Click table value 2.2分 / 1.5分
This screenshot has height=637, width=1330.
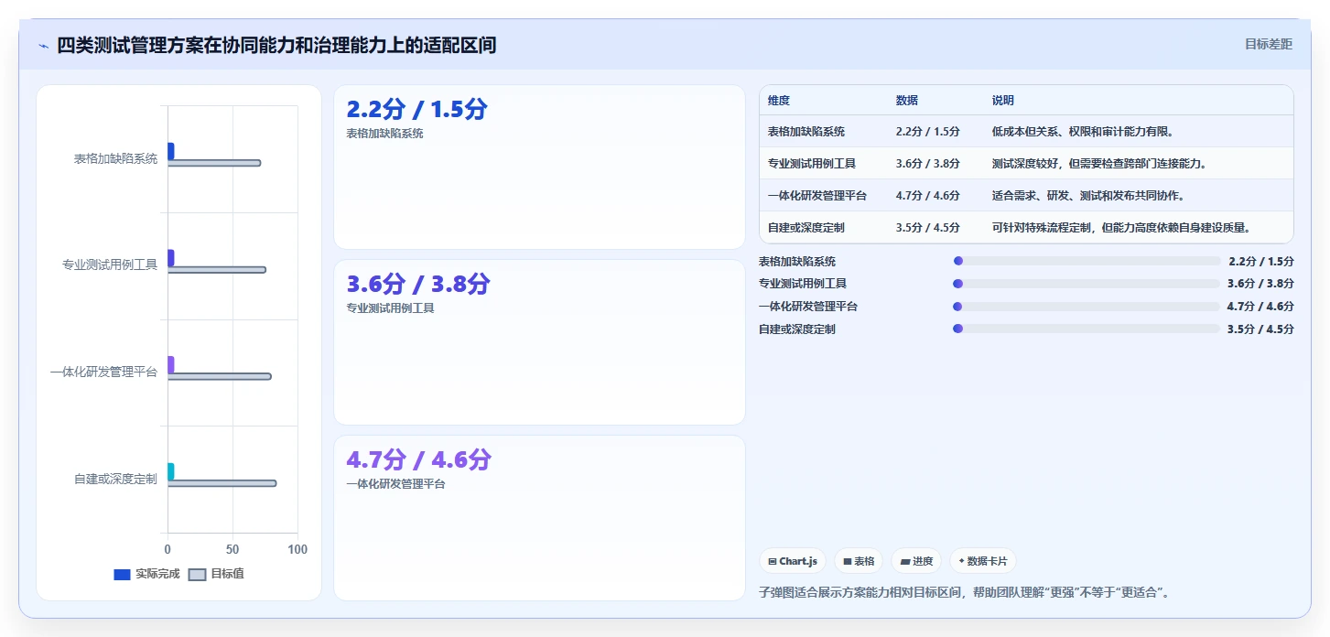point(928,132)
